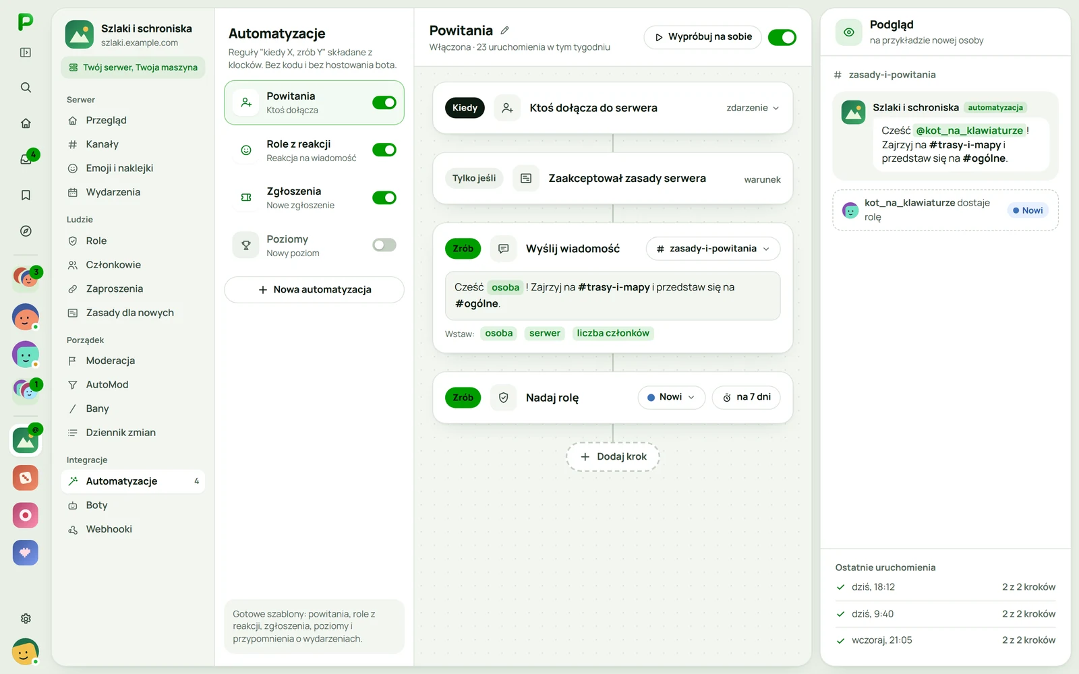Image resolution: width=1079 pixels, height=674 pixels.
Task: Open the bookmark icon in rail
Action: point(26,195)
